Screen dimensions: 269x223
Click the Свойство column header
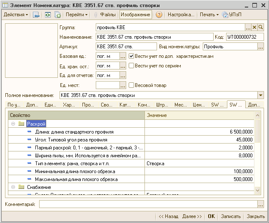pyautogui.click(x=76, y=115)
